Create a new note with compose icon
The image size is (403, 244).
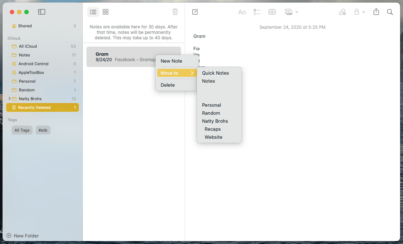(195, 12)
